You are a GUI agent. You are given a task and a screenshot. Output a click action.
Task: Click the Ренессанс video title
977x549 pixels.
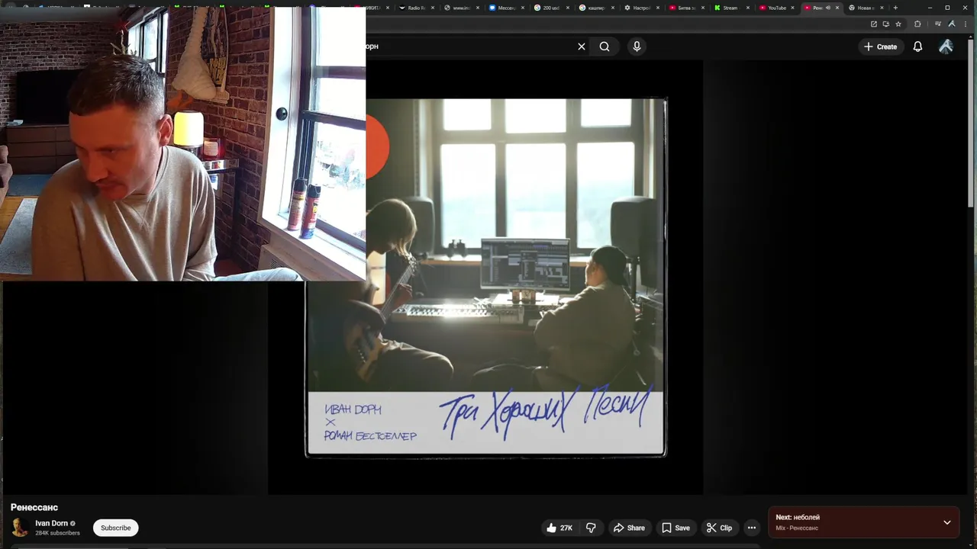coord(34,507)
